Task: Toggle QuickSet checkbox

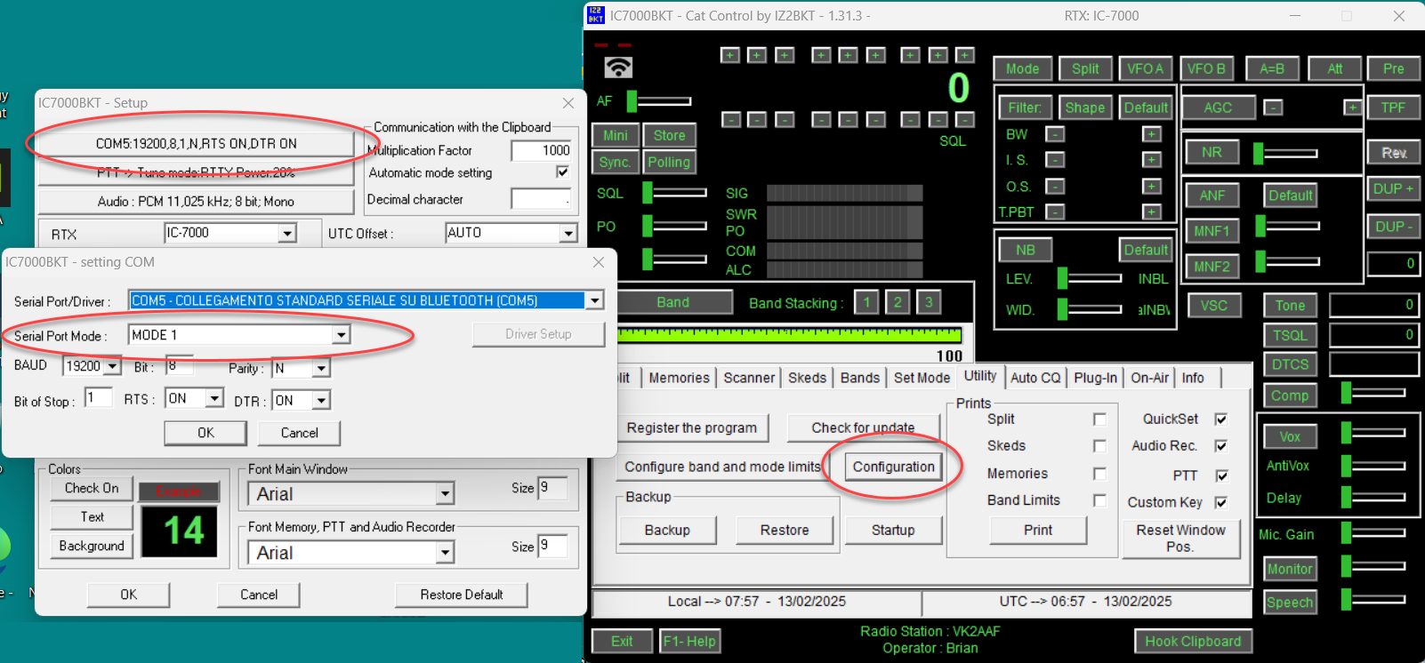Action: point(1221,419)
